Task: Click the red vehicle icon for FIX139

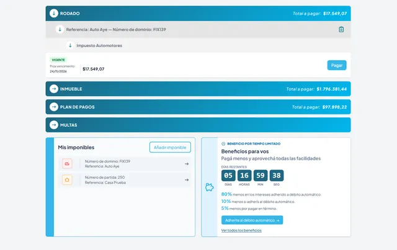Action: pyautogui.click(x=67, y=163)
